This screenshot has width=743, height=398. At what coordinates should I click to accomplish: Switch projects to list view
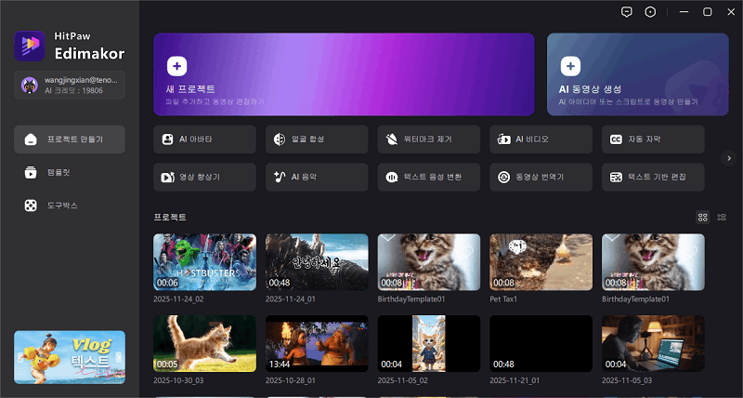(x=722, y=217)
